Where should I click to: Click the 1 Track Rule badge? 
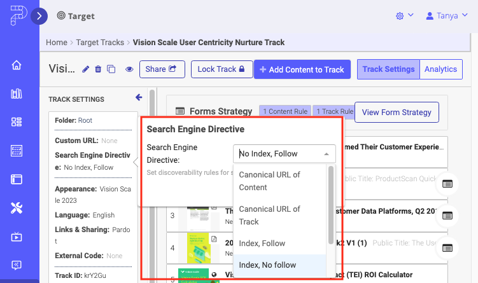(334, 111)
